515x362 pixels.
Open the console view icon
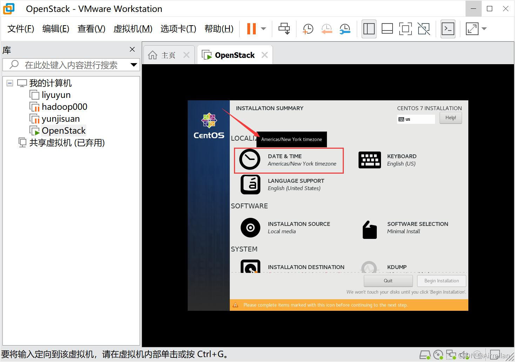(448, 29)
